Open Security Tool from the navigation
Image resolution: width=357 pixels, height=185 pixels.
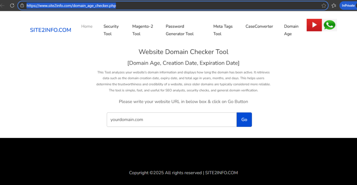point(111,30)
